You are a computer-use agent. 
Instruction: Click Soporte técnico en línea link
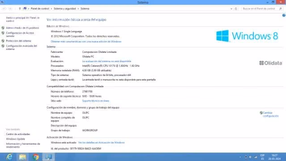click(x=96, y=101)
